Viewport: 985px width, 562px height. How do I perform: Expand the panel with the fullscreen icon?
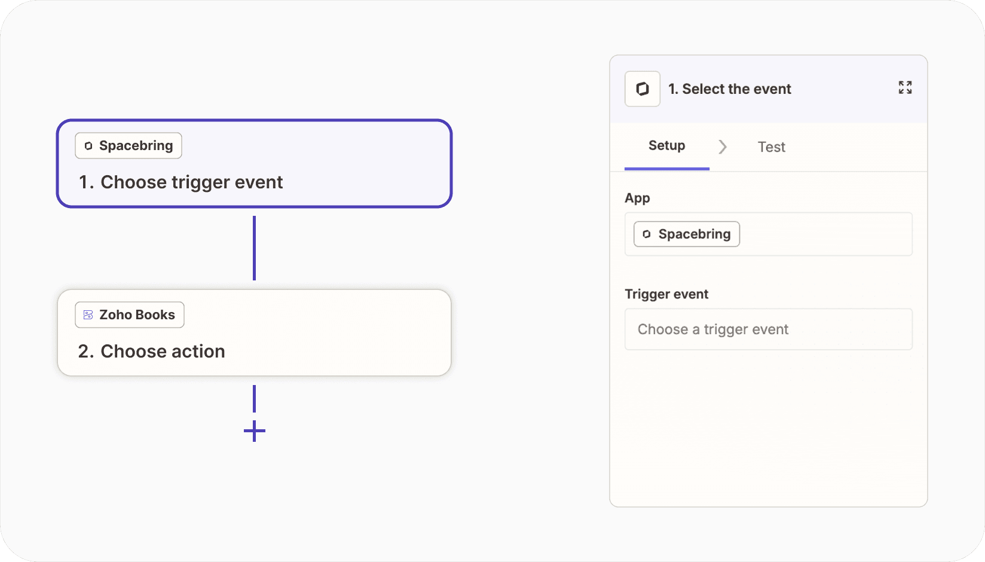pyautogui.click(x=905, y=88)
